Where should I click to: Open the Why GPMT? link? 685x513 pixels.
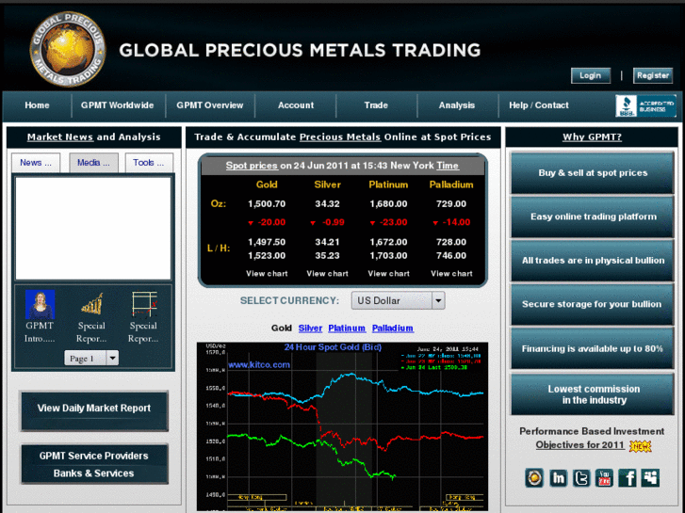592,137
